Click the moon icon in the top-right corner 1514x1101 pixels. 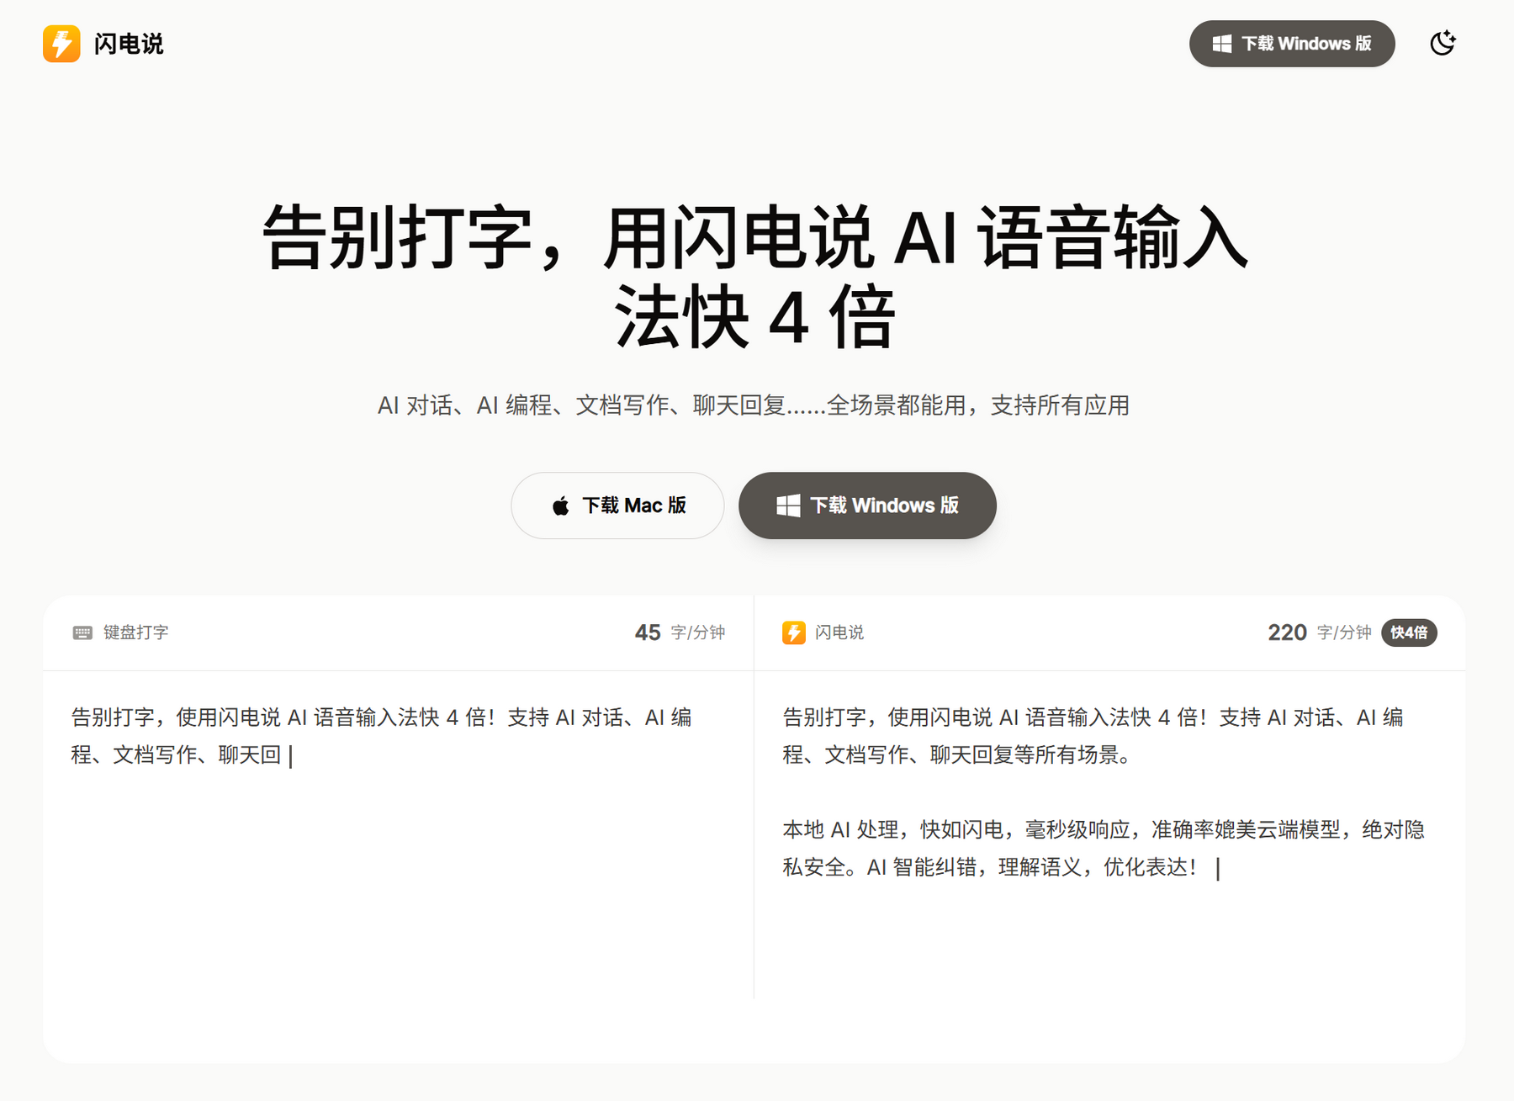[1443, 43]
